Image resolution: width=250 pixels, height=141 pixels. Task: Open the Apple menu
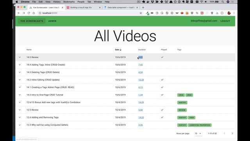tap(17, 2)
